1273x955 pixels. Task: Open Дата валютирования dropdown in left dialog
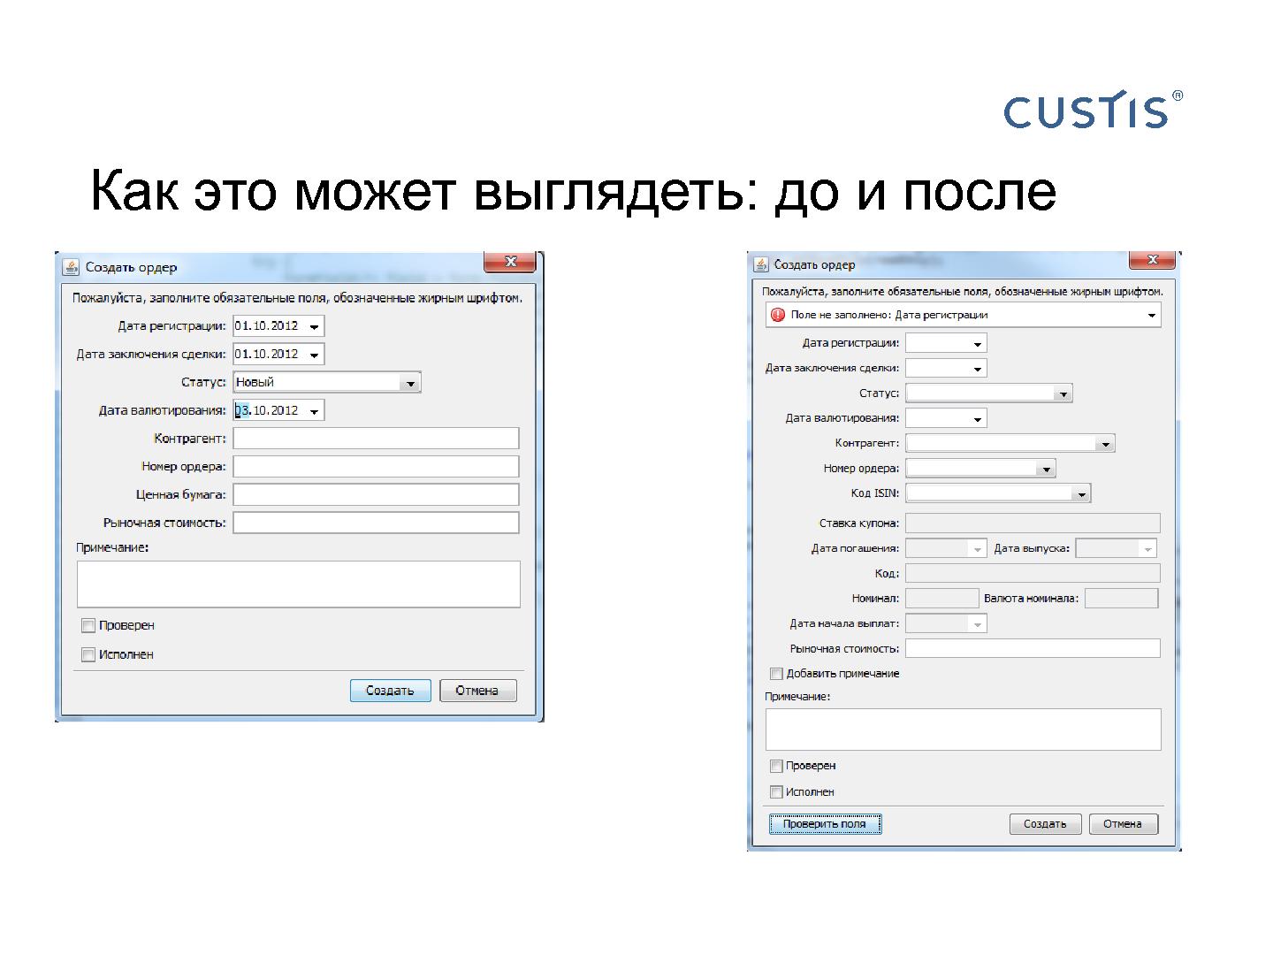click(x=314, y=411)
